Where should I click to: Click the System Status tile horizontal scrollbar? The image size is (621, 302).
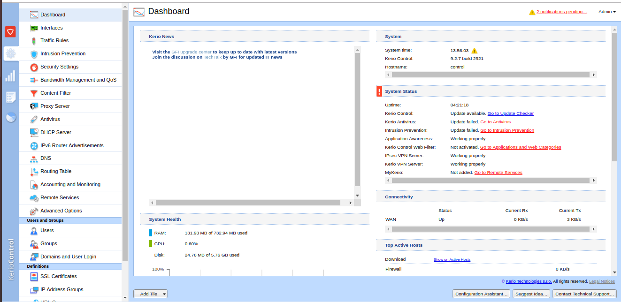(x=491, y=180)
